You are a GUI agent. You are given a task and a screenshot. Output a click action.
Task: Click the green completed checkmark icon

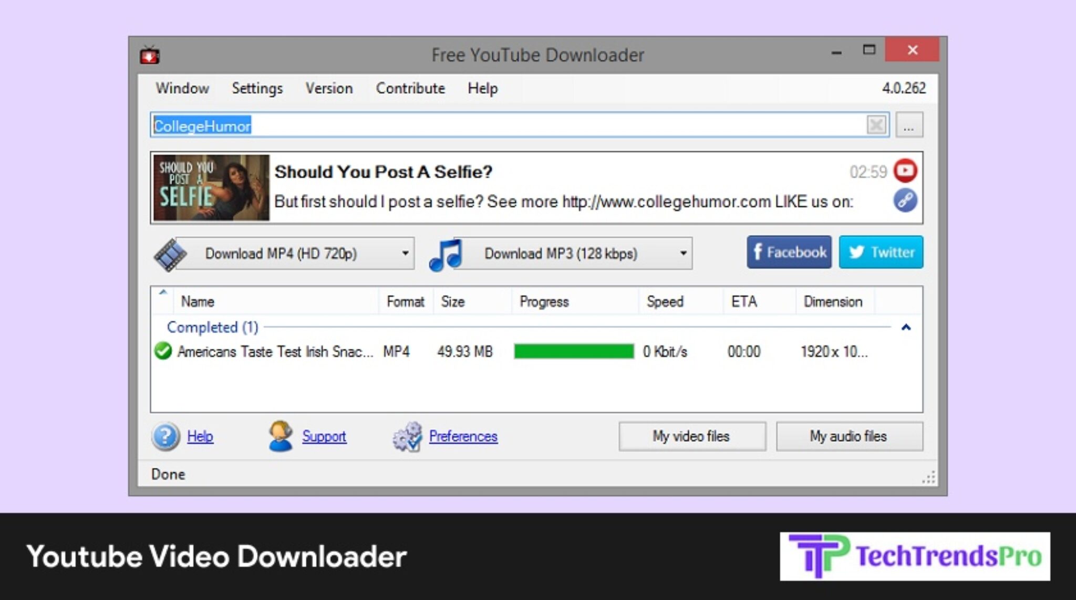point(163,351)
